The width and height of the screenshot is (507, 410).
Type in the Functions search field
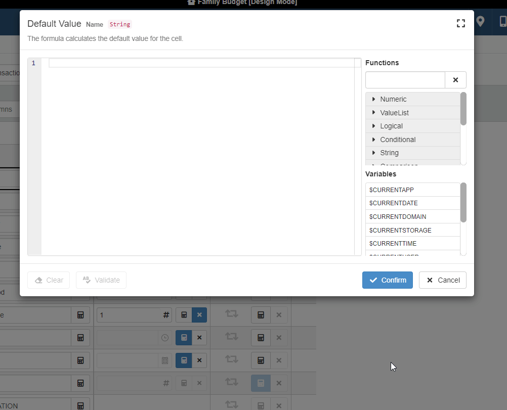pyautogui.click(x=405, y=80)
